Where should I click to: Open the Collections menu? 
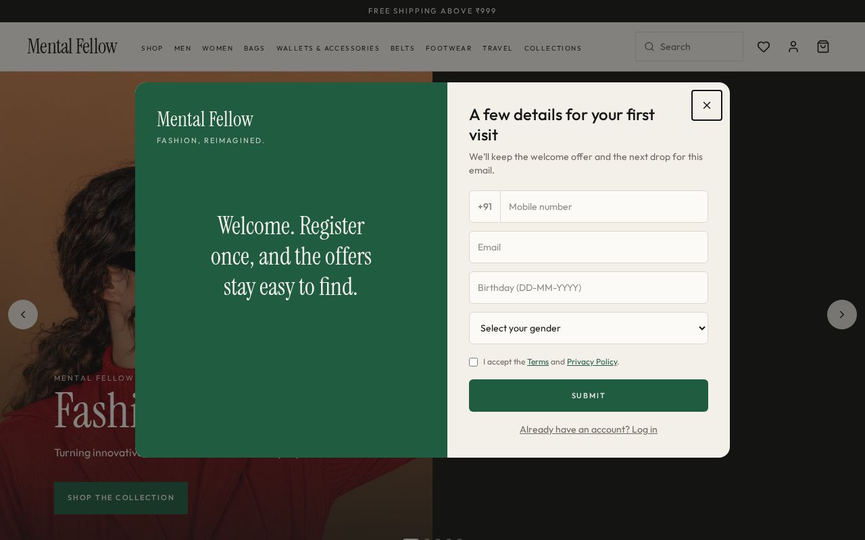pos(553,48)
